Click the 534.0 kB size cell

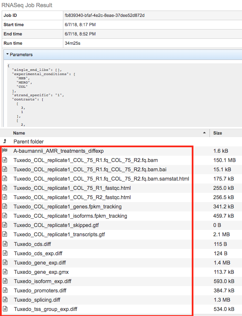[224, 309]
